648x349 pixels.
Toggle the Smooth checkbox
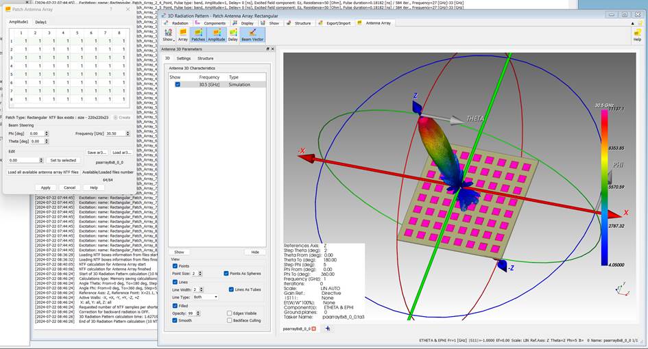pyautogui.click(x=175, y=320)
